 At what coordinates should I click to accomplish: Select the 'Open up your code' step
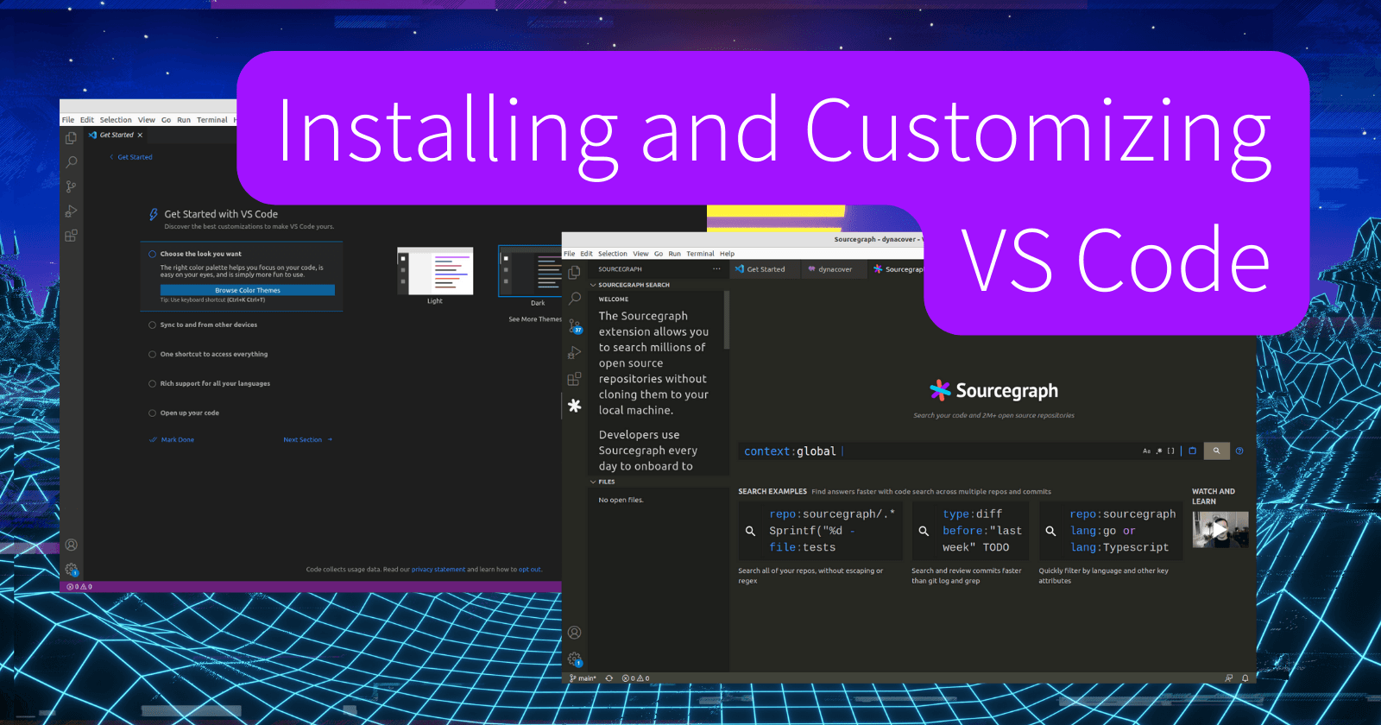pos(189,413)
